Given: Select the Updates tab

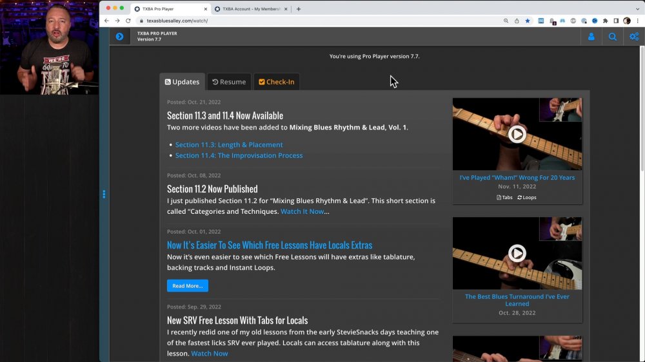Looking at the screenshot, I should [182, 82].
